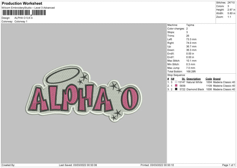Click the pink thread color swatch

click(x=176, y=86)
